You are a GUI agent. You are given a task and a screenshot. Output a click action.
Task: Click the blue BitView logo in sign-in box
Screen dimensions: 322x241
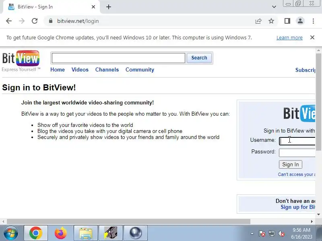(299, 113)
